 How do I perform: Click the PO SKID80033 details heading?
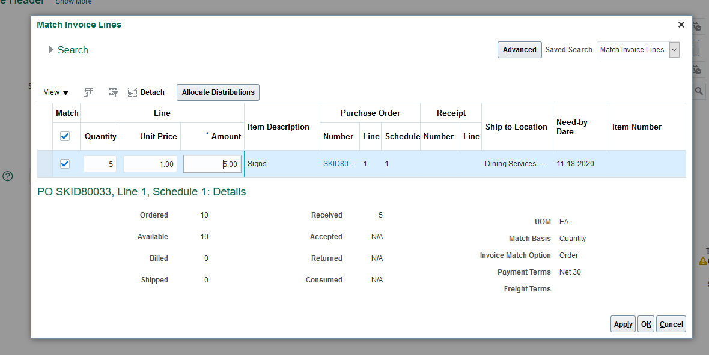(142, 192)
